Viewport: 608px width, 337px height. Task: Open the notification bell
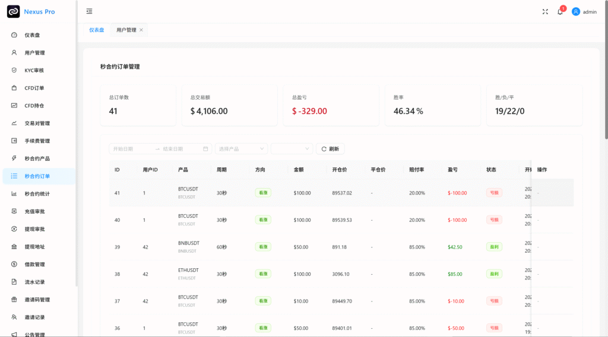(x=560, y=11)
